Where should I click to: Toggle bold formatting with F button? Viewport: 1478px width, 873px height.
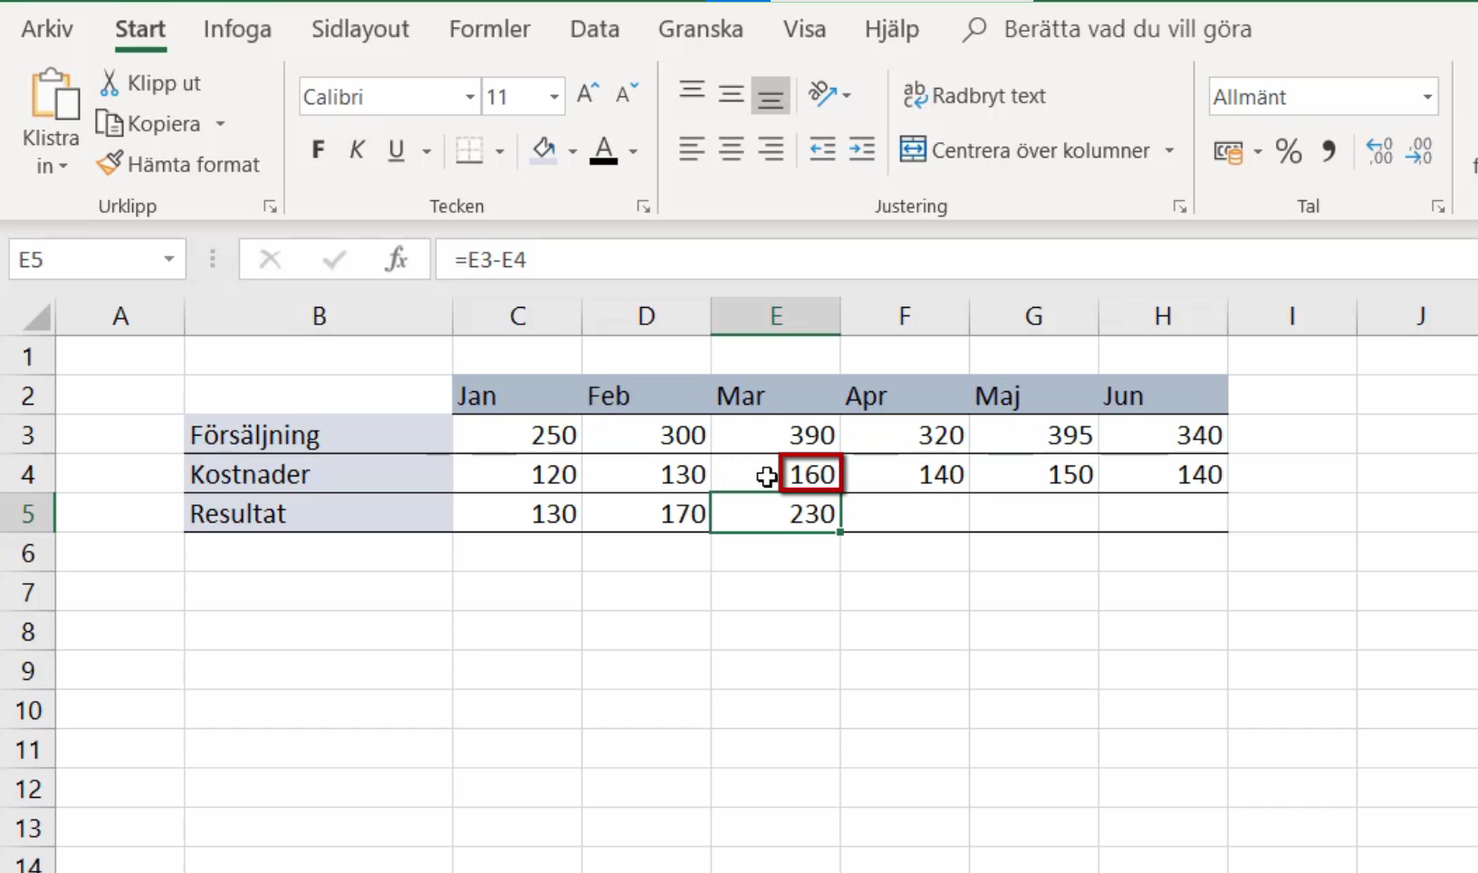[317, 150]
